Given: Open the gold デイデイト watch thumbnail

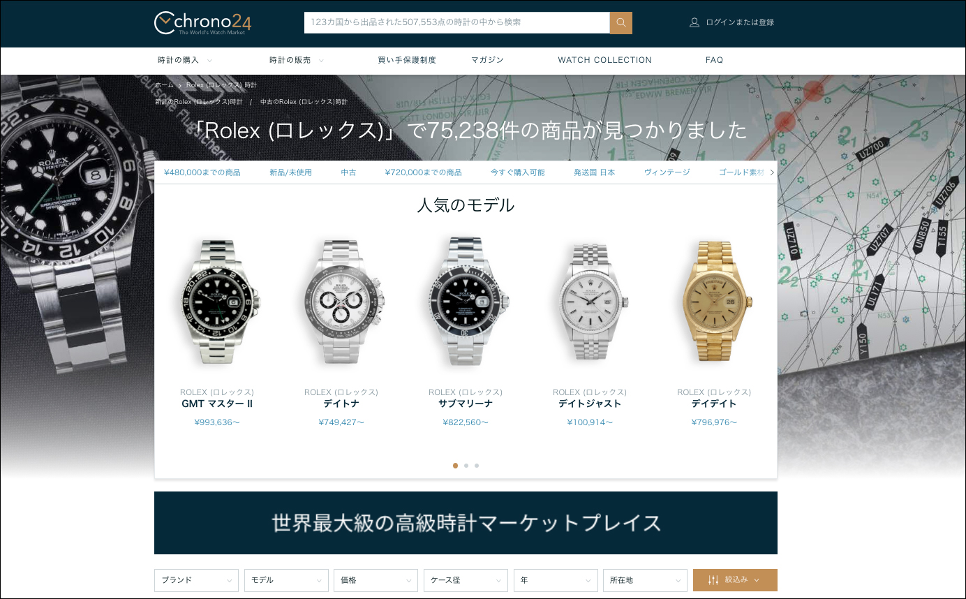Looking at the screenshot, I should point(714,302).
